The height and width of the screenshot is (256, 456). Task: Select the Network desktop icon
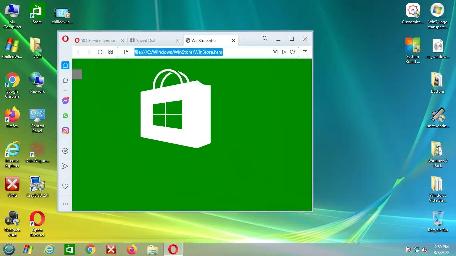pyautogui.click(x=37, y=83)
